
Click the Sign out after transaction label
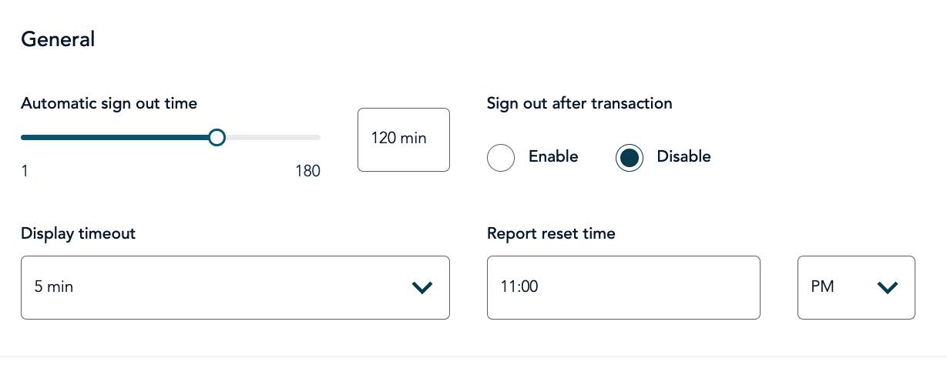(x=579, y=103)
